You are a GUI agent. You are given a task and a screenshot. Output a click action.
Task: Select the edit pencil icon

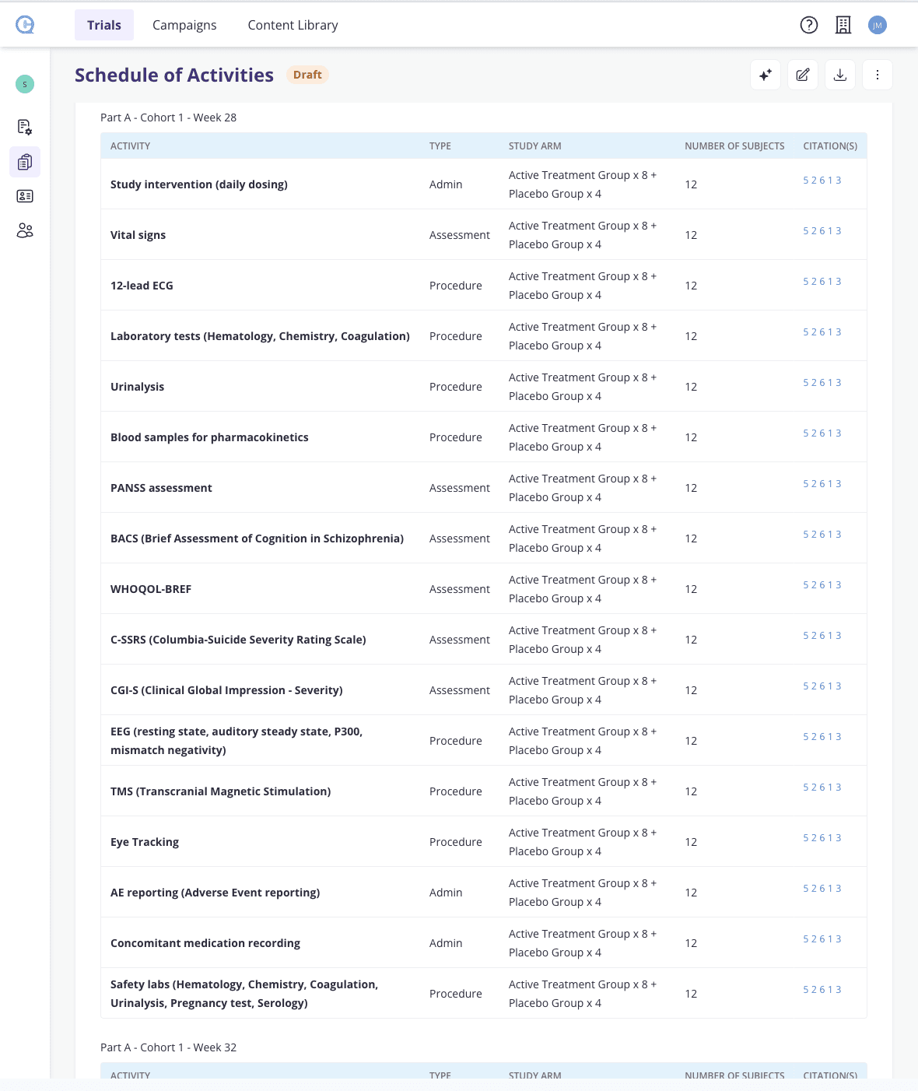[x=802, y=75]
